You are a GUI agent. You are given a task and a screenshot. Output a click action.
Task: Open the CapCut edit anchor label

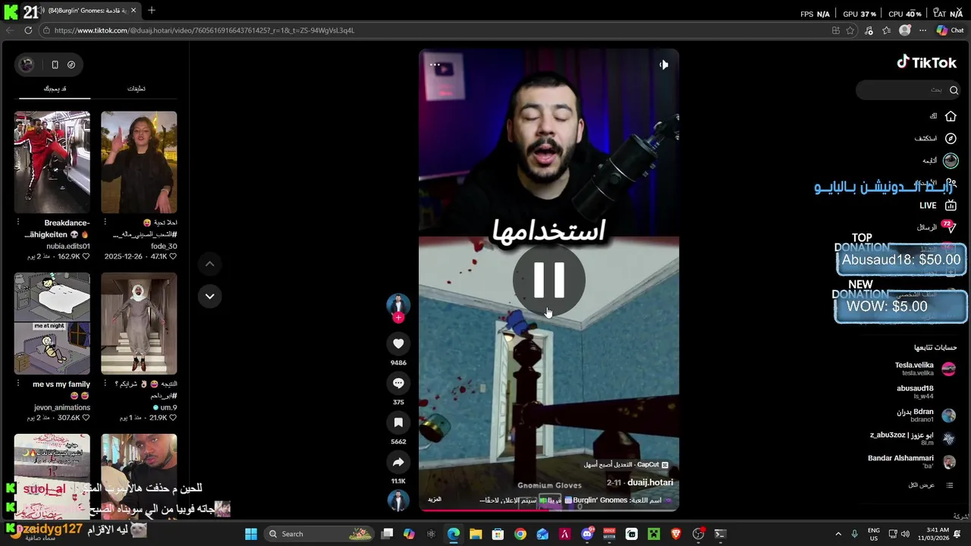point(626,465)
